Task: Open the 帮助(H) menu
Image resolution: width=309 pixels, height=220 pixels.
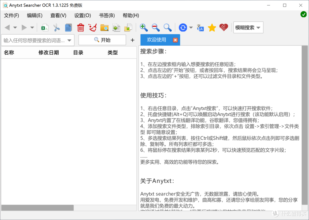Action: click(131, 15)
